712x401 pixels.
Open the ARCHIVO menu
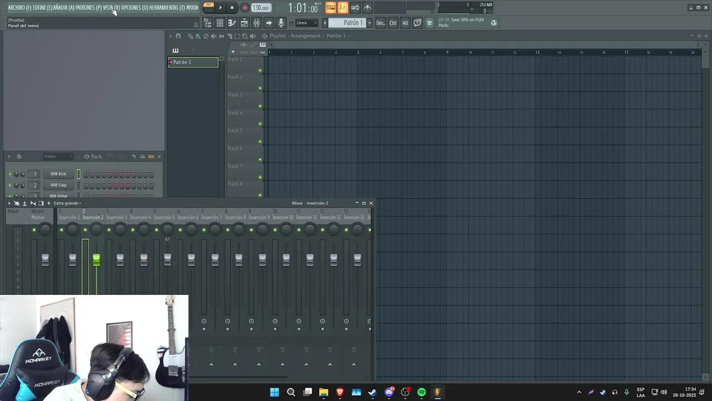pyautogui.click(x=19, y=8)
